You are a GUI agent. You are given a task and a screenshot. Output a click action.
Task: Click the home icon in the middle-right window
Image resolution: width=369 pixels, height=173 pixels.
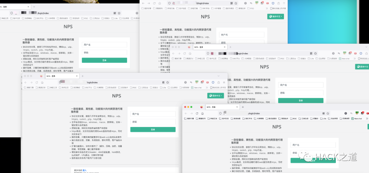pyautogui.click(x=190, y=53)
